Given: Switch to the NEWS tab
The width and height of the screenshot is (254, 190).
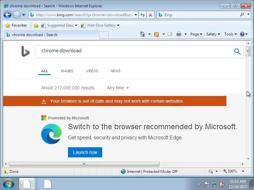Looking at the screenshot, I should click(x=116, y=71).
